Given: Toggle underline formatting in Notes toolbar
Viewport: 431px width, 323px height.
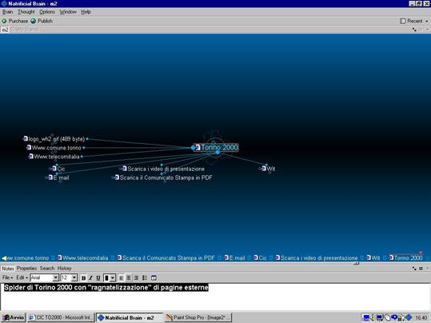Looking at the screenshot, I should tap(98, 278).
